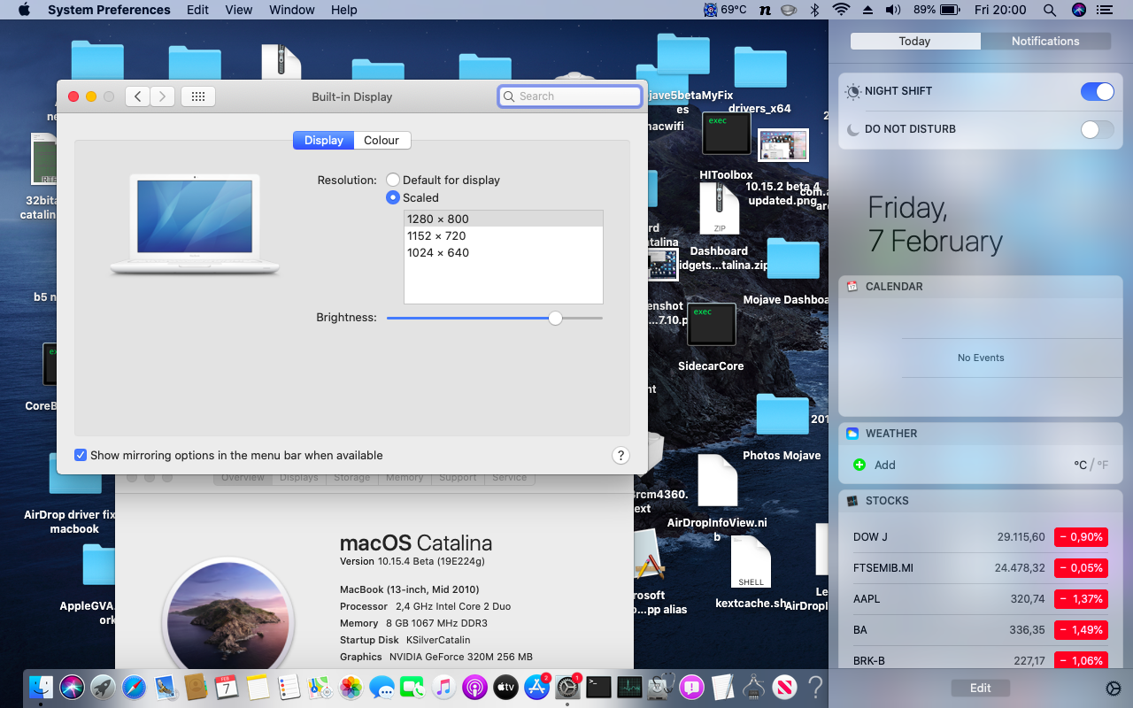1133x708 pixels.
Task: Open Maps icon in Dock
Action: [x=320, y=686]
